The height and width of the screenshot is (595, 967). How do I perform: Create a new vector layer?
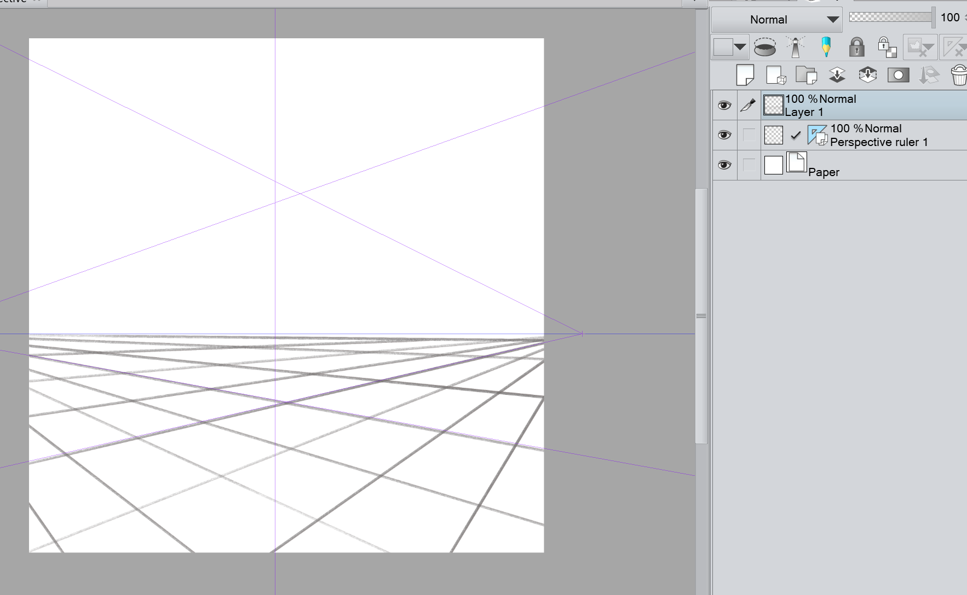click(x=776, y=75)
